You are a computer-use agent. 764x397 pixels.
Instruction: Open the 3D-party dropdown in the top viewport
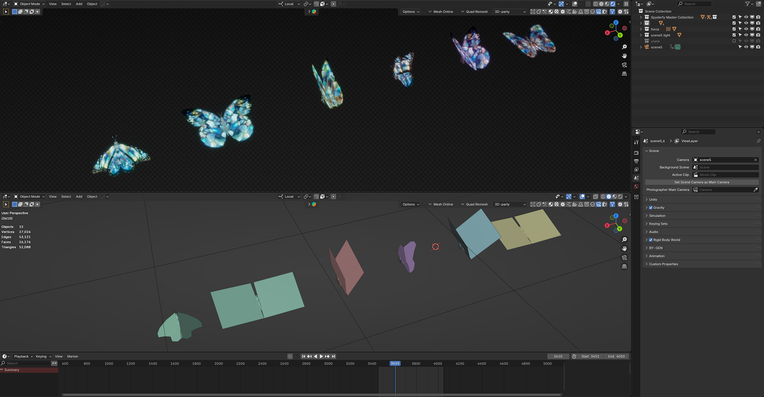510,12
